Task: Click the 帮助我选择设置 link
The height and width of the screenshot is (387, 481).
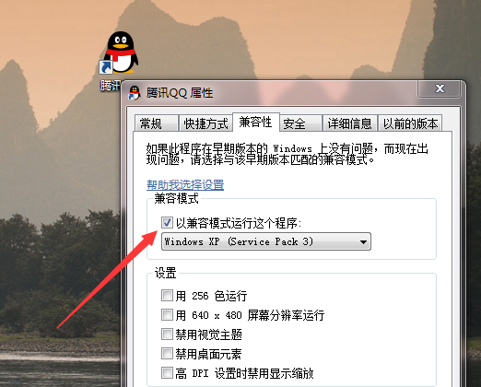Action: [x=185, y=185]
